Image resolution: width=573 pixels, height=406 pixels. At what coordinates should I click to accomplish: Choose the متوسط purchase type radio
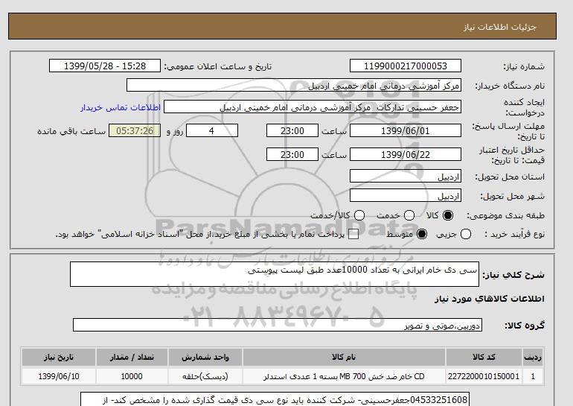[422, 234]
